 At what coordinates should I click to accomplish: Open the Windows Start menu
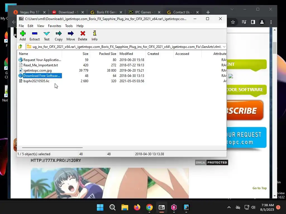tap(100, 207)
